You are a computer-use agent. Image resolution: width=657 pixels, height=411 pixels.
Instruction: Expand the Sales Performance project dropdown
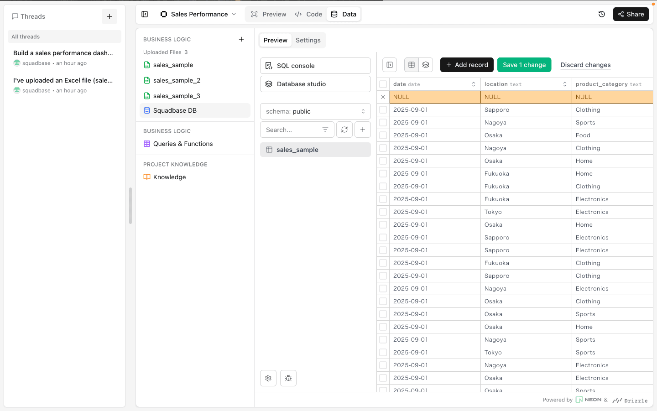pos(199,14)
